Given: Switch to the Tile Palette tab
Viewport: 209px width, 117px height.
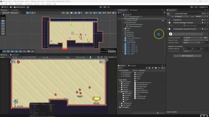Looking at the screenshot, I should [x=134, y=10].
